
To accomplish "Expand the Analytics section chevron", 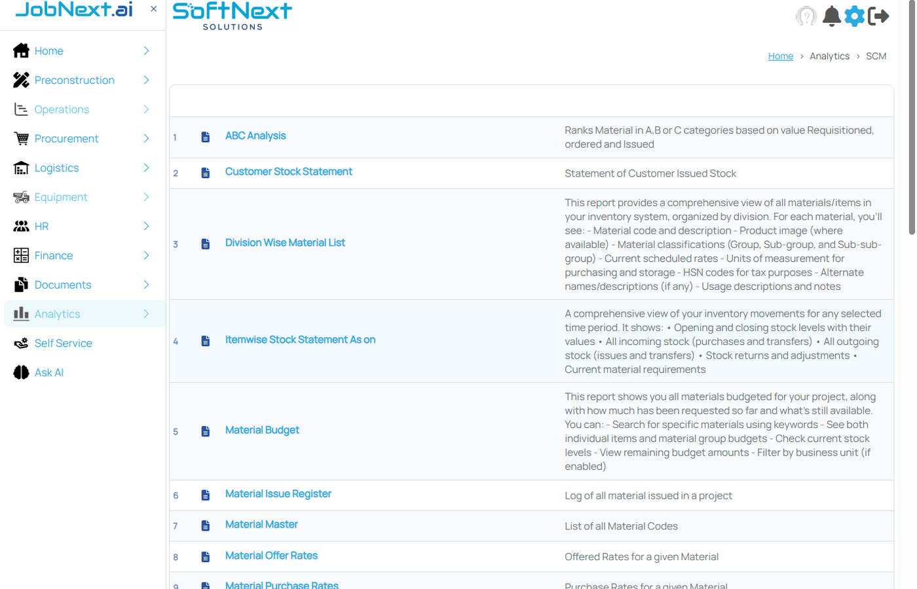I will tap(147, 314).
